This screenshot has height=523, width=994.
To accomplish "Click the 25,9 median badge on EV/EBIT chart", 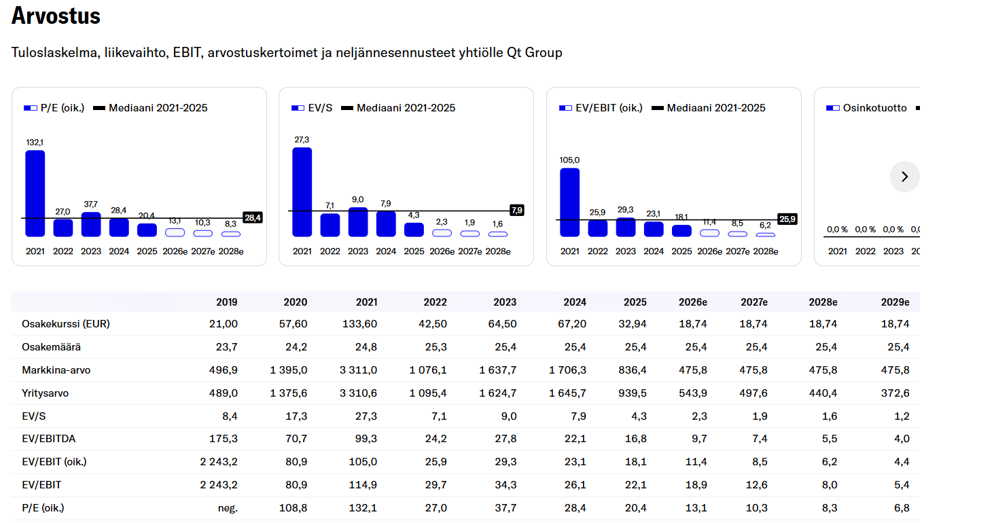I will pyautogui.click(x=787, y=219).
